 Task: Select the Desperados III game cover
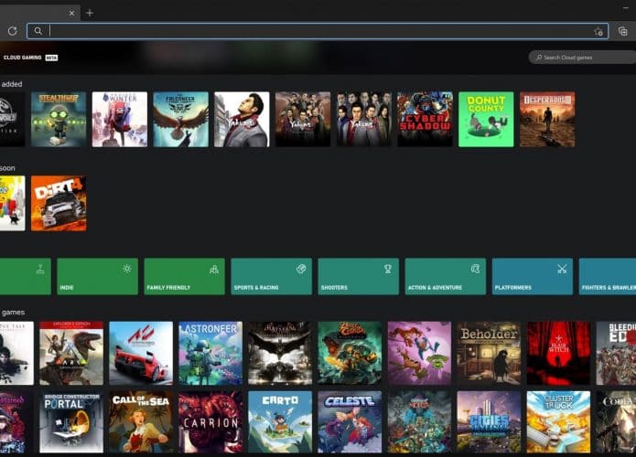[x=547, y=119]
